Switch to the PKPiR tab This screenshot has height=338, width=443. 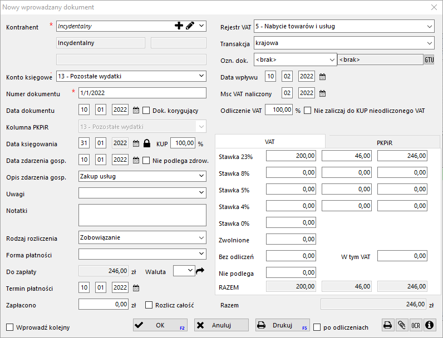pos(384,143)
